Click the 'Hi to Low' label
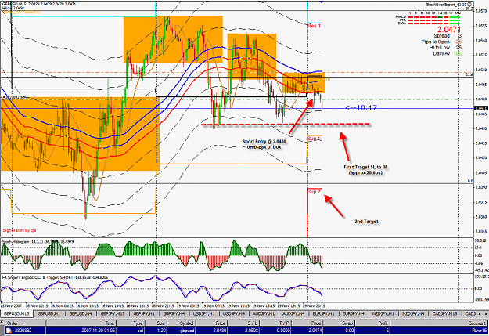This screenshot has width=489, height=336. tap(440, 48)
